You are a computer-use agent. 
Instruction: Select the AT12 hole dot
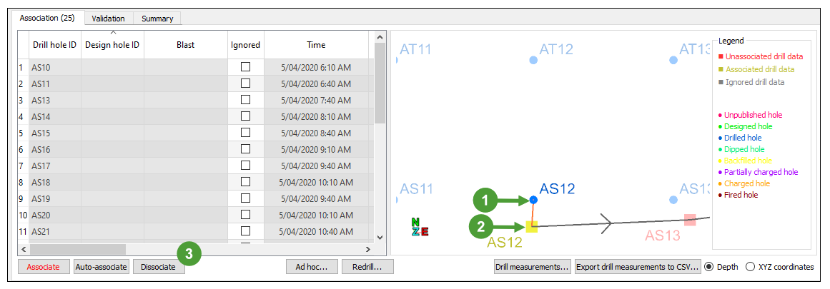533,60
